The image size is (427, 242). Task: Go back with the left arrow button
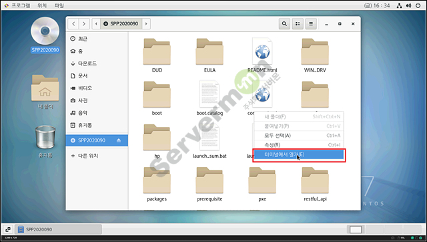[73, 24]
